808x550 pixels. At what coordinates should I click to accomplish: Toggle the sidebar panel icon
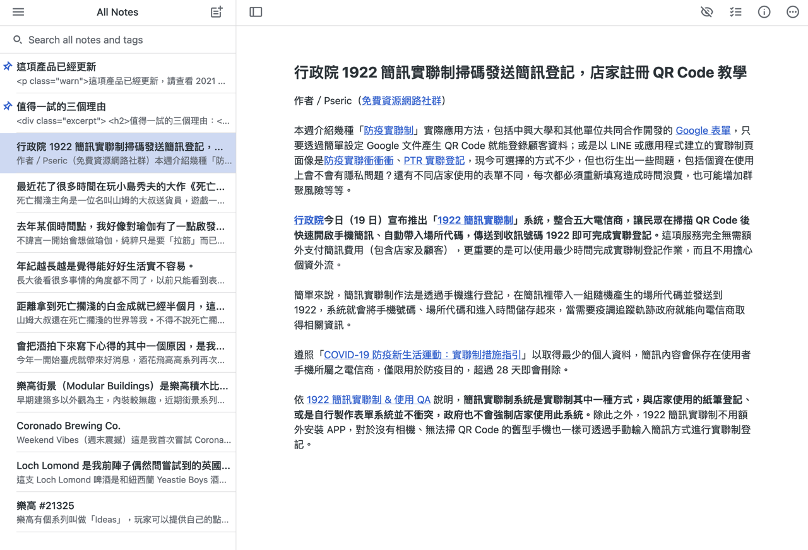[256, 12]
